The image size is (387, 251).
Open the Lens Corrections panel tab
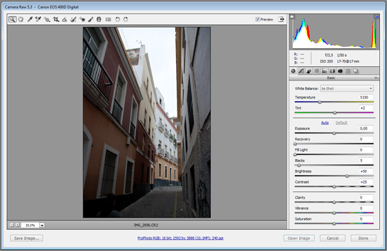(x=332, y=71)
